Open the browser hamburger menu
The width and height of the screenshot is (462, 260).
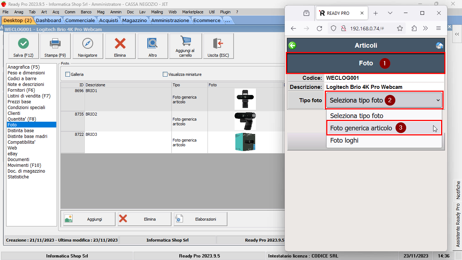pos(439,28)
